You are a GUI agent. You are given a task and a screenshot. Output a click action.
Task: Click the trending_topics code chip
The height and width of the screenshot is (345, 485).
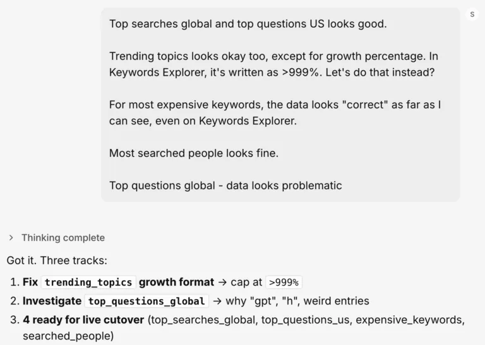coord(88,283)
